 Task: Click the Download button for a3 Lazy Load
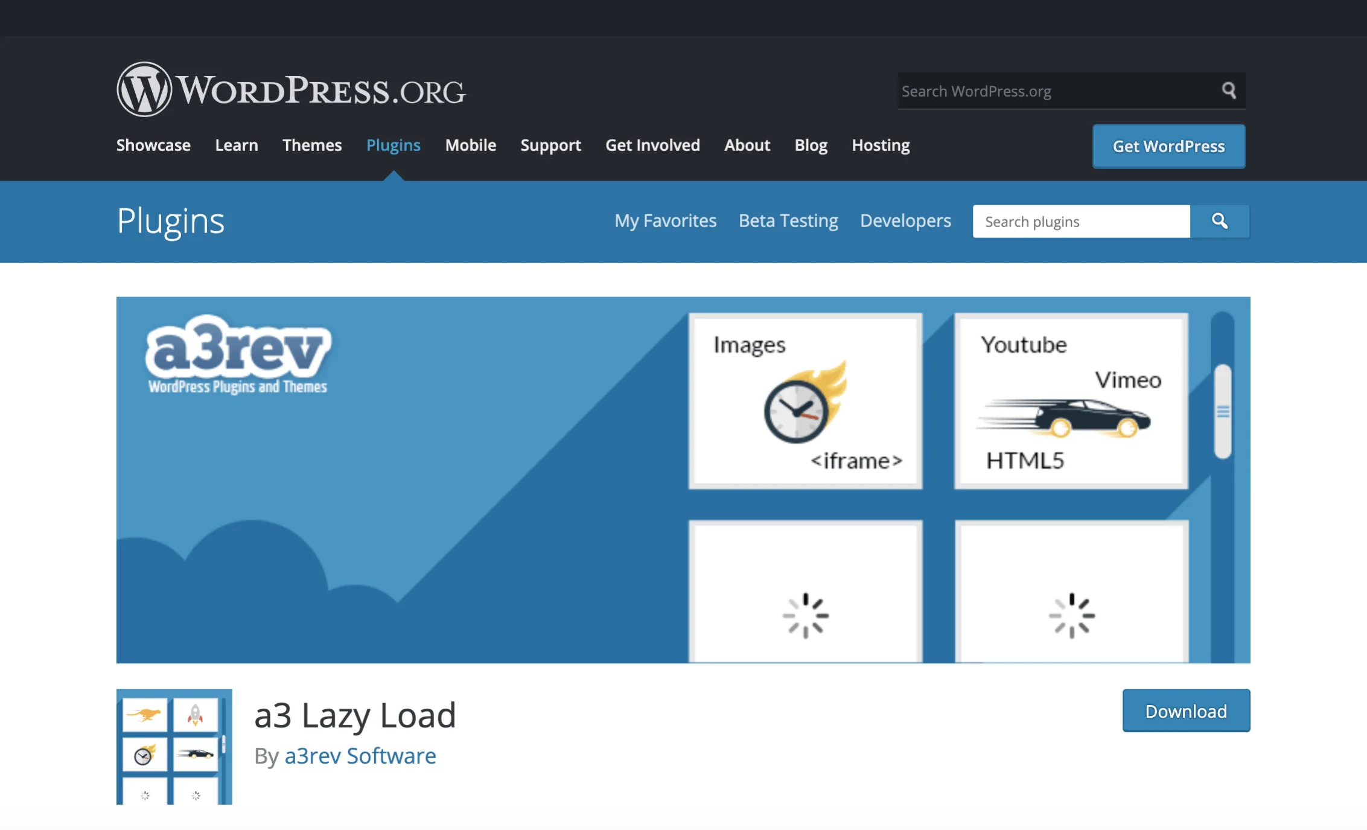[x=1185, y=710]
